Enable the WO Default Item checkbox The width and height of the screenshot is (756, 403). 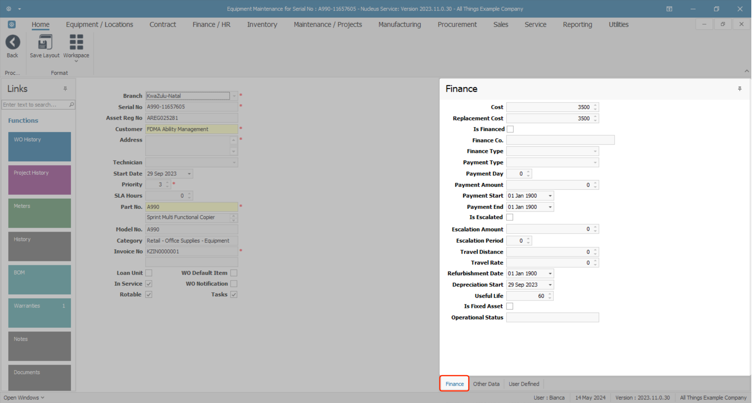tap(234, 273)
